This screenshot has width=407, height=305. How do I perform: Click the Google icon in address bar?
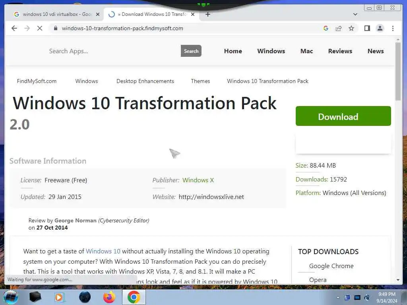(326, 28)
